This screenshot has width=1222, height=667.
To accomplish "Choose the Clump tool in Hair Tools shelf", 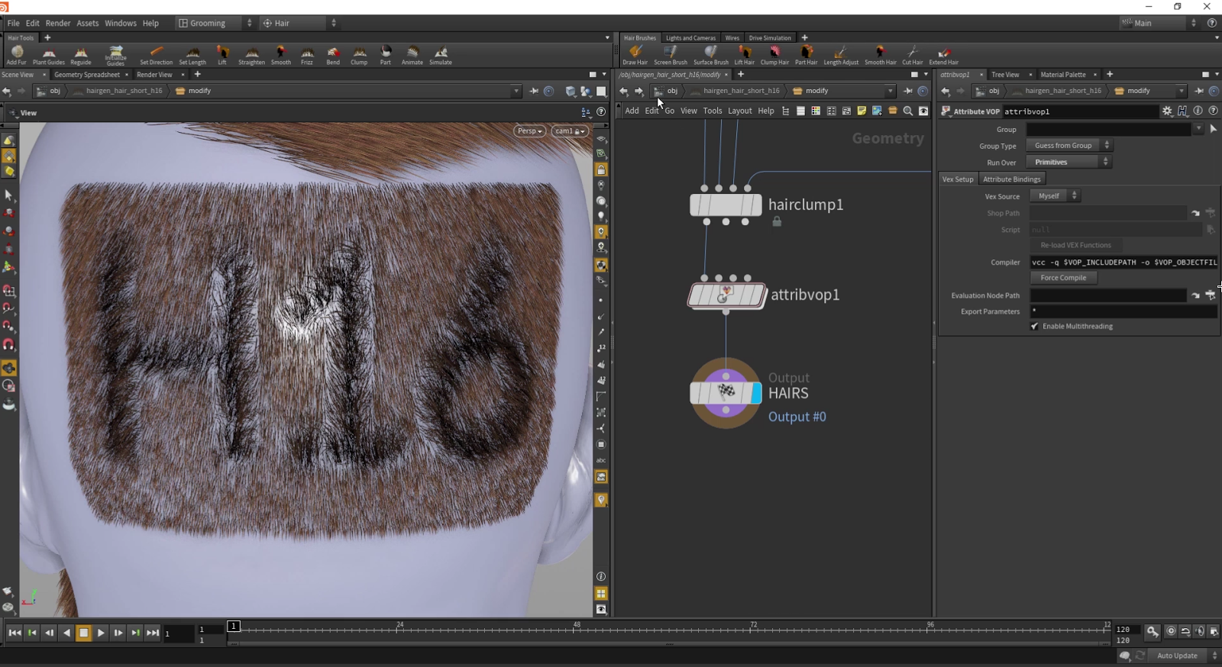I will point(359,54).
